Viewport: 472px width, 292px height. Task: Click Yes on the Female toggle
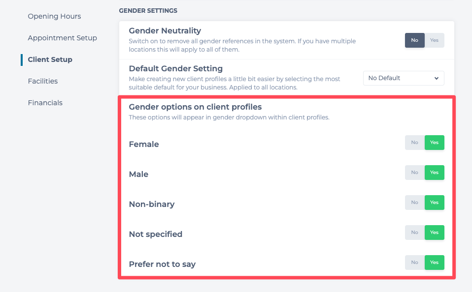[x=434, y=143]
